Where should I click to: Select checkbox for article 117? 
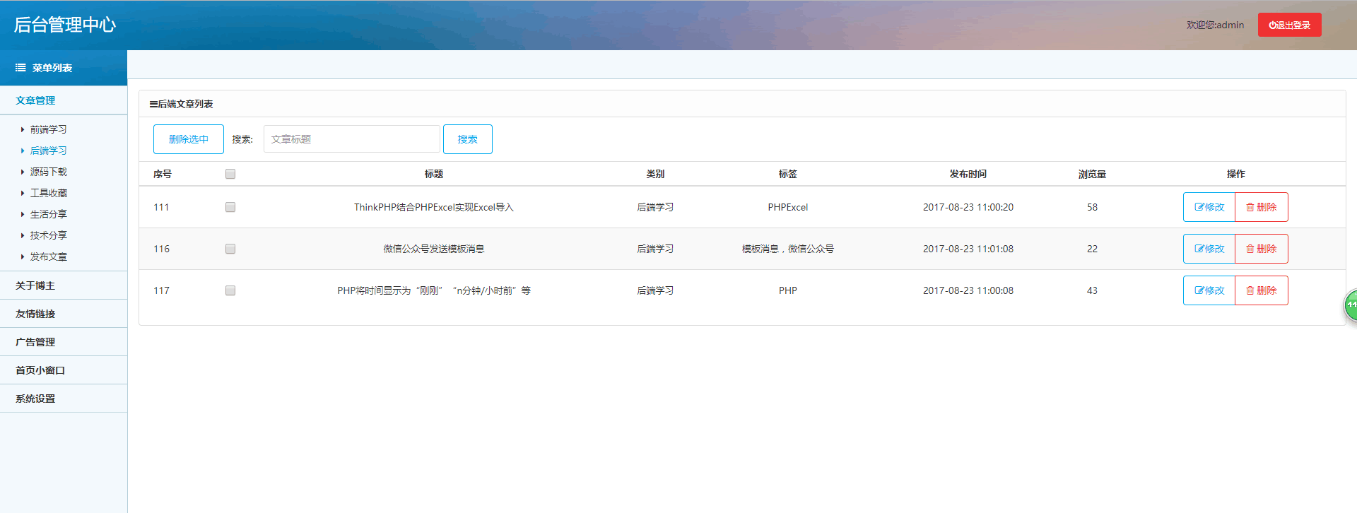click(x=230, y=290)
